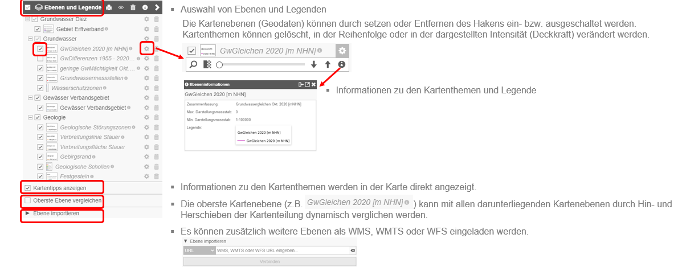674x267 pixels.
Task: Enable the Oberste Ebene vergleichen checkbox
Action: coord(28,200)
